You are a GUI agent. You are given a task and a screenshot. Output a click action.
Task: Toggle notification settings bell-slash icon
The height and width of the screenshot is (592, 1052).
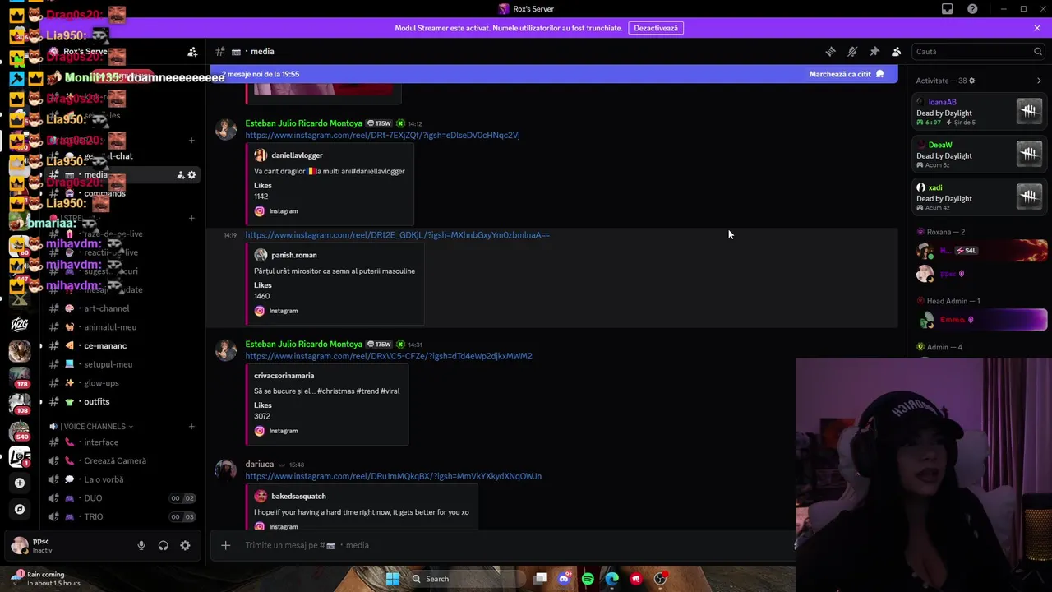pos(852,51)
